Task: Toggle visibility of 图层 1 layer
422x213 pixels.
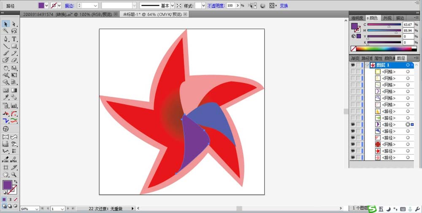Action: (x=352, y=65)
